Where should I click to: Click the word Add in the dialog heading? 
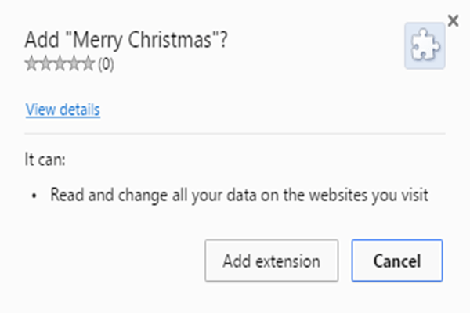point(38,40)
